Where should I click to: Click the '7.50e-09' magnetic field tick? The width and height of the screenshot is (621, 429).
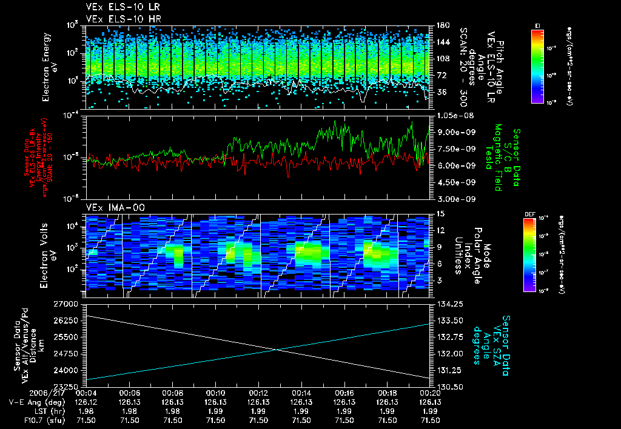point(456,149)
